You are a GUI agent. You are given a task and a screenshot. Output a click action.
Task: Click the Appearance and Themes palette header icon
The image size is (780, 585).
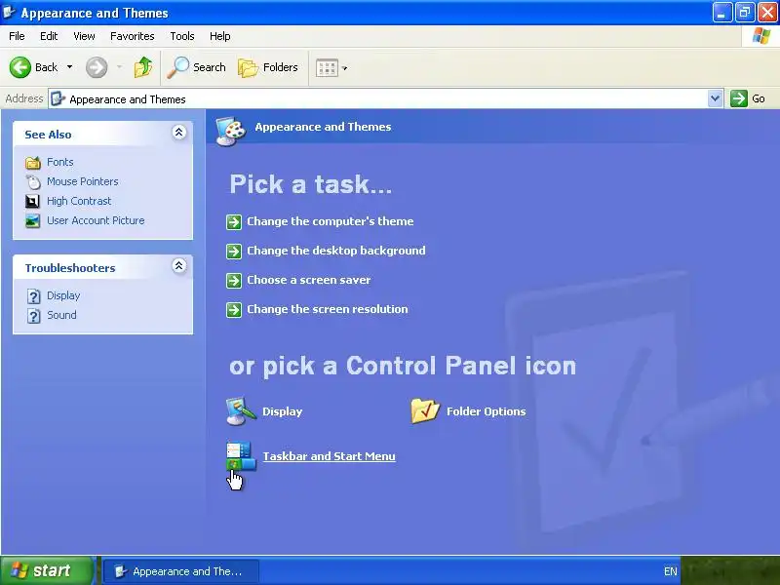(x=231, y=132)
